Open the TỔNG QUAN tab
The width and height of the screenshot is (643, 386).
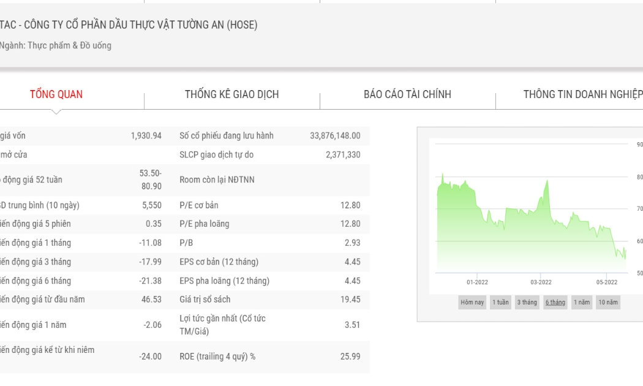point(56,94)
